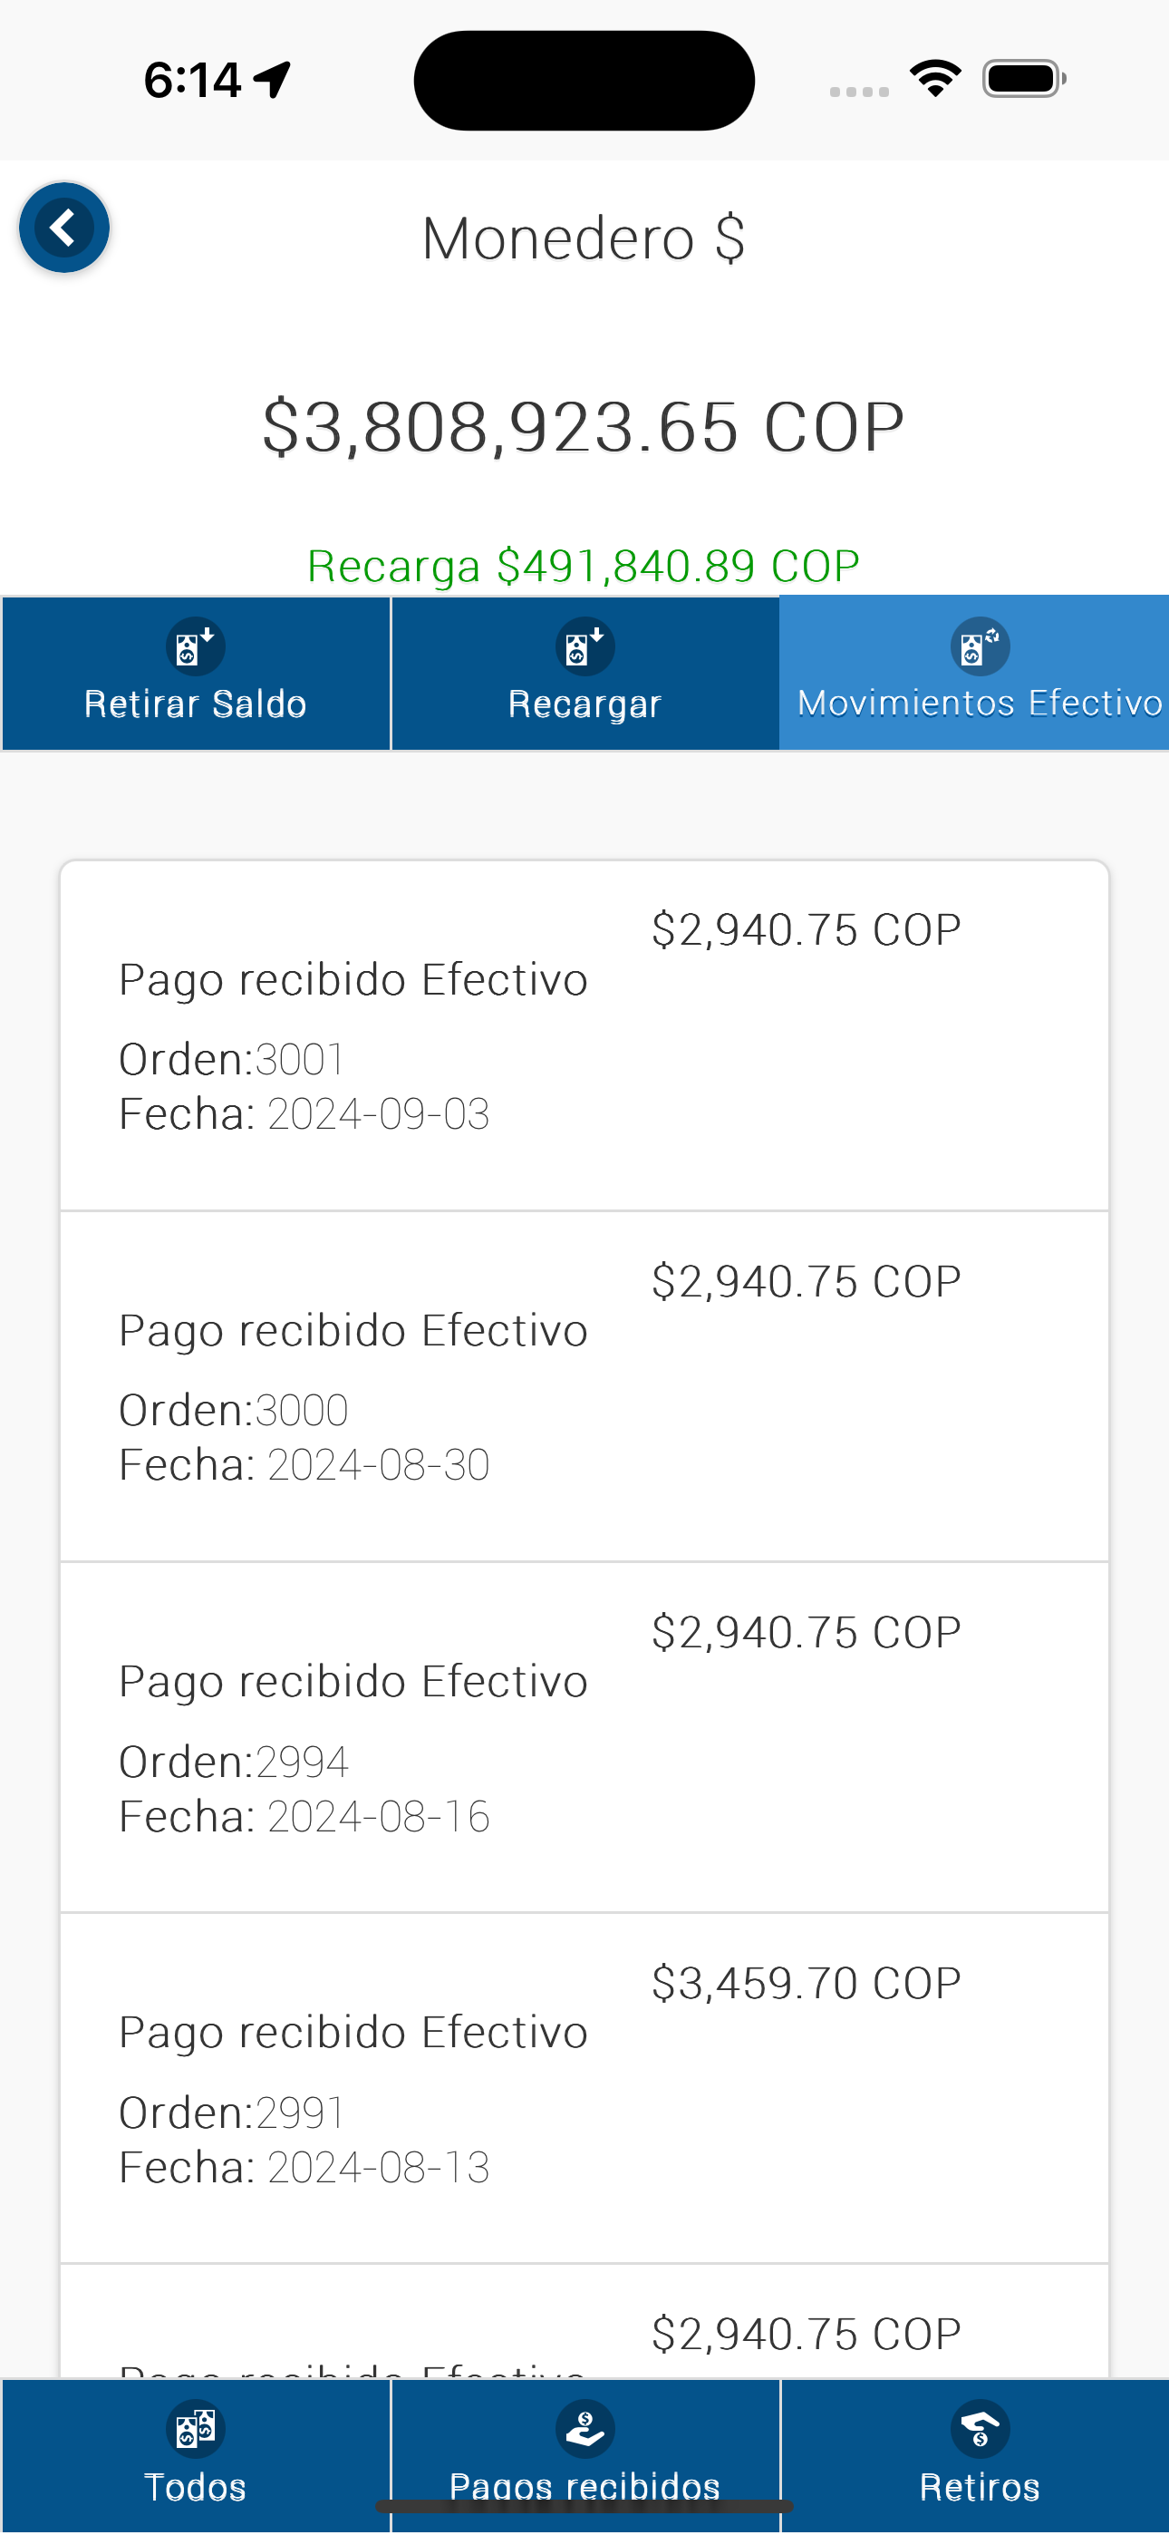Tap the Wi-Fi status icon
This screenshot has height=2535, width=1169.
point(935,79)
